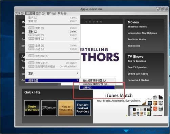Click the PRO 全选 (A) entry

[52, 45]
